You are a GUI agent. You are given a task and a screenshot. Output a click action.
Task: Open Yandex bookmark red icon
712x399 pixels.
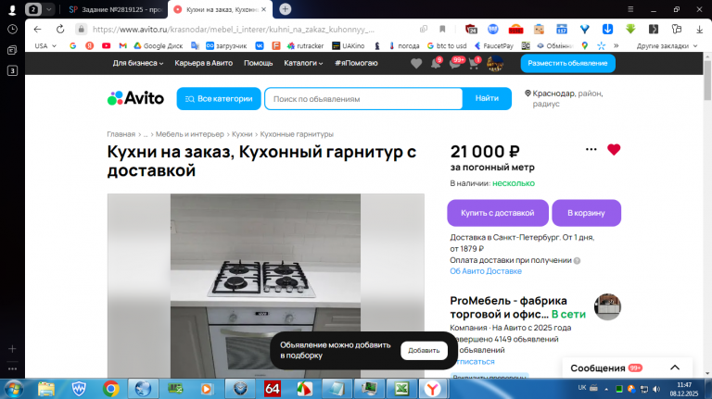click(x=89, y=45)
